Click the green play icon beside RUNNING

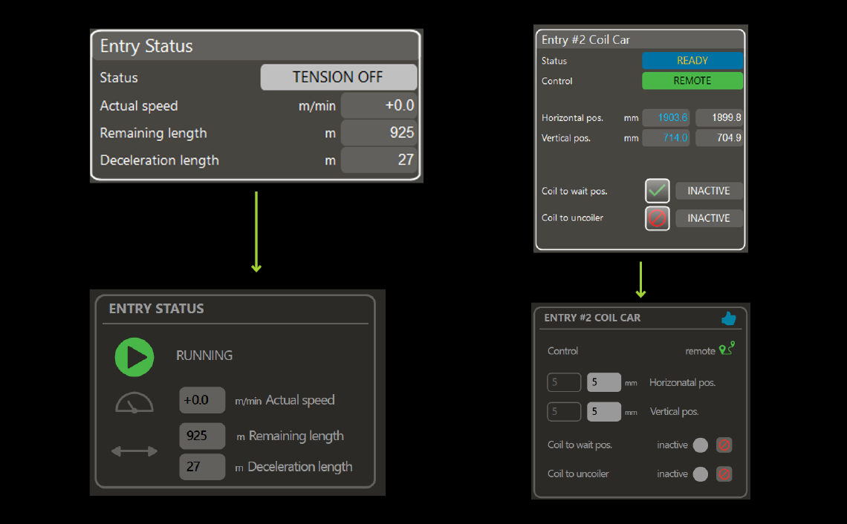pos(134,357)
